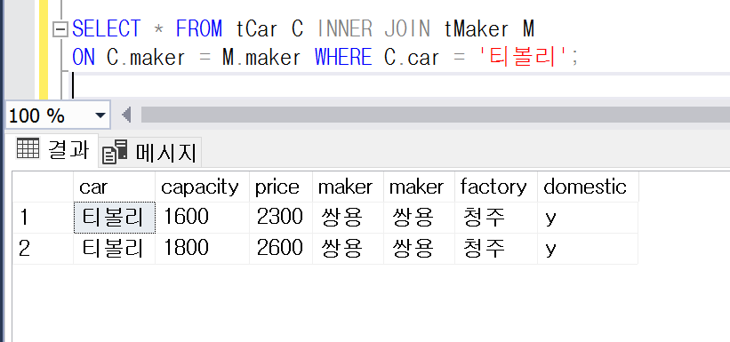The width and height of the screenshot is (730, 342).
Task: Click first maker 쌍용 cell in row 1
Action: 348,218
